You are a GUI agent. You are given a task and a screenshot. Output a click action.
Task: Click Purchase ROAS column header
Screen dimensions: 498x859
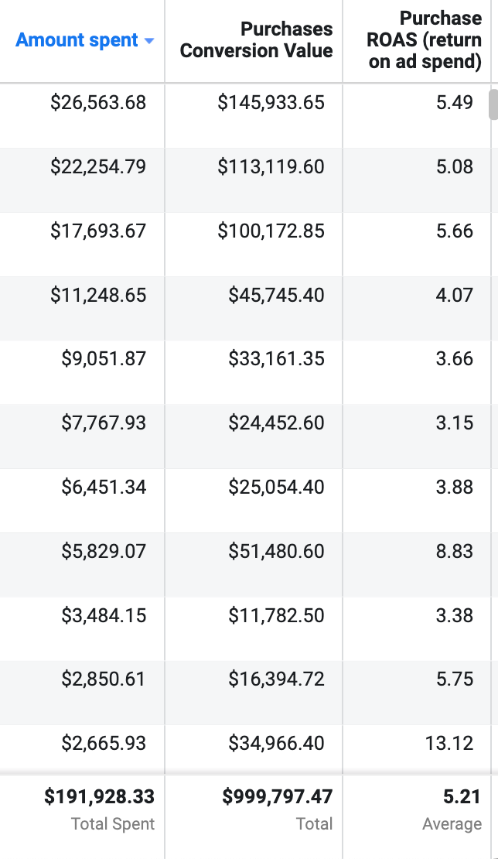[x=424, y=40]
